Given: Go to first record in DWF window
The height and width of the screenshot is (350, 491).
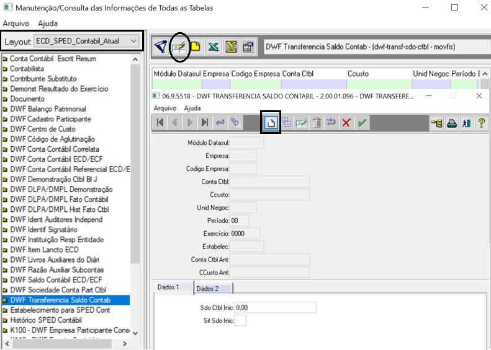Looking at the screenshot, I should tap(160, 123).
